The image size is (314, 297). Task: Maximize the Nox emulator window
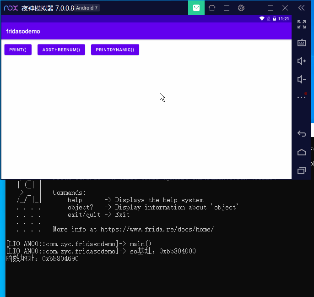coord(271,8)
